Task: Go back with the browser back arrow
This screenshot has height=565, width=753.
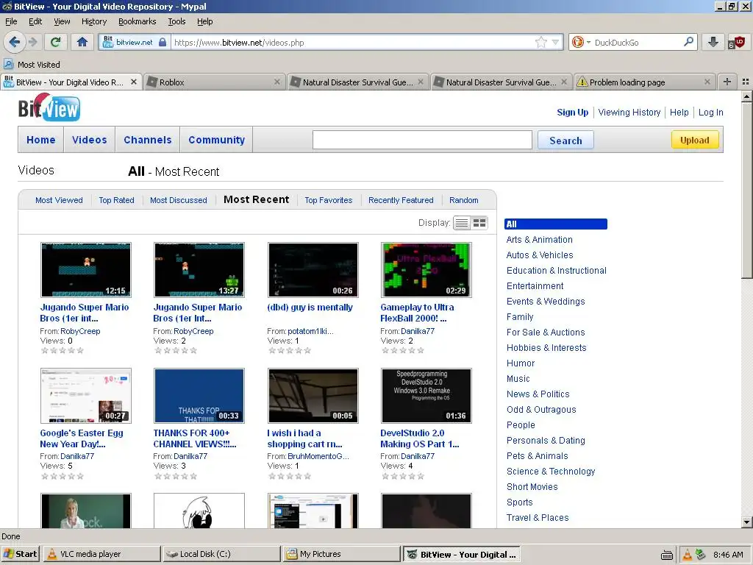Action: (x=15, y=42)
